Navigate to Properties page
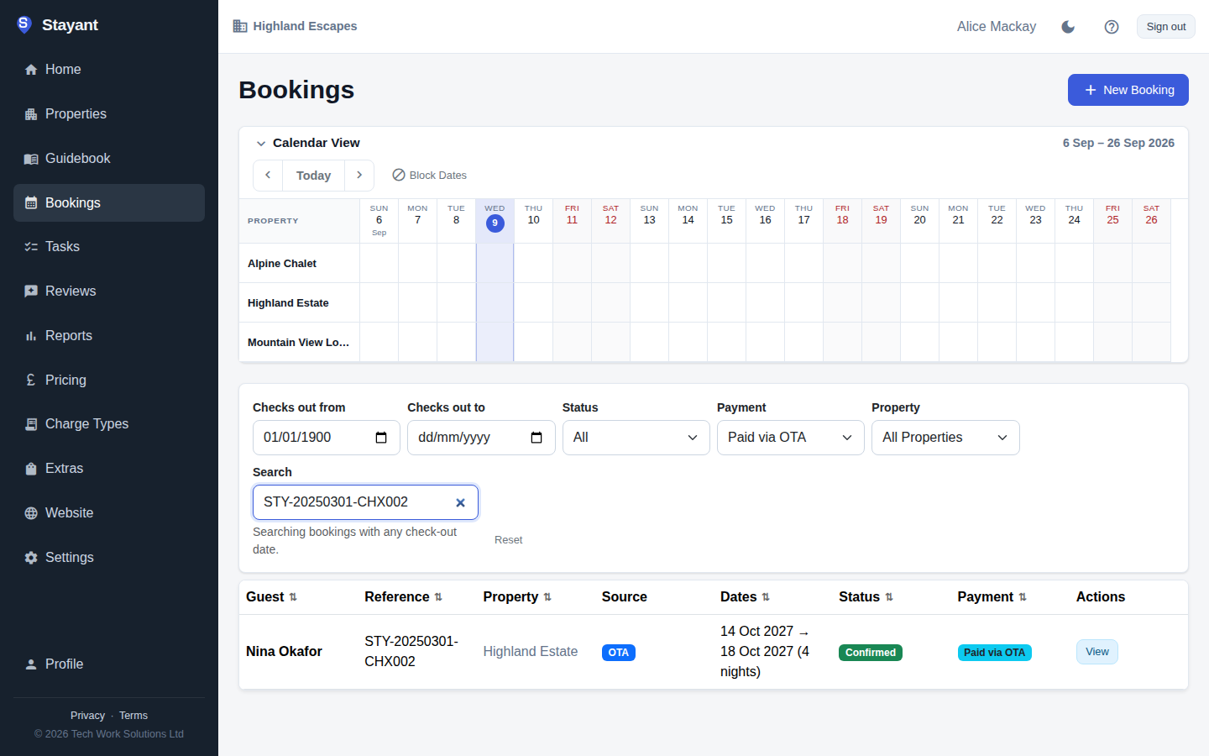 109,114
